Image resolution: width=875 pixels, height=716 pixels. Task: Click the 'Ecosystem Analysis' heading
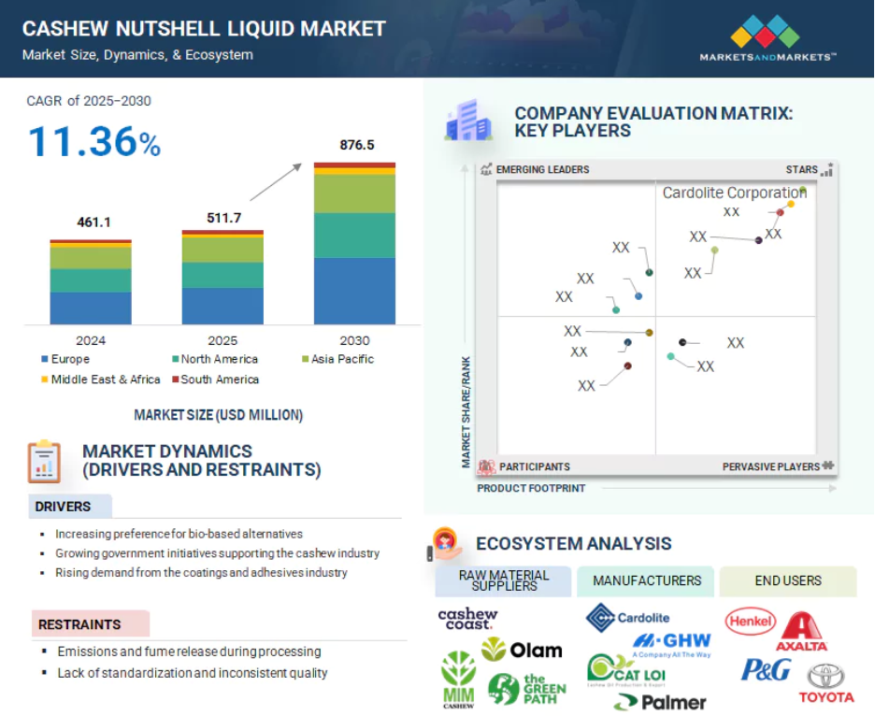[574, 544]
